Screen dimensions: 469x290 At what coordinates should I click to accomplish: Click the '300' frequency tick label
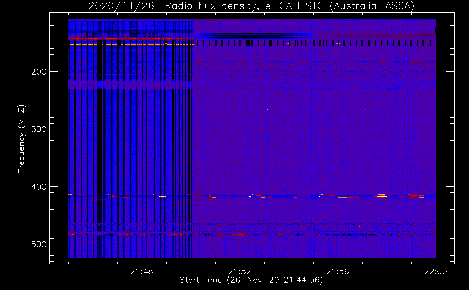[x=39, y=129]
